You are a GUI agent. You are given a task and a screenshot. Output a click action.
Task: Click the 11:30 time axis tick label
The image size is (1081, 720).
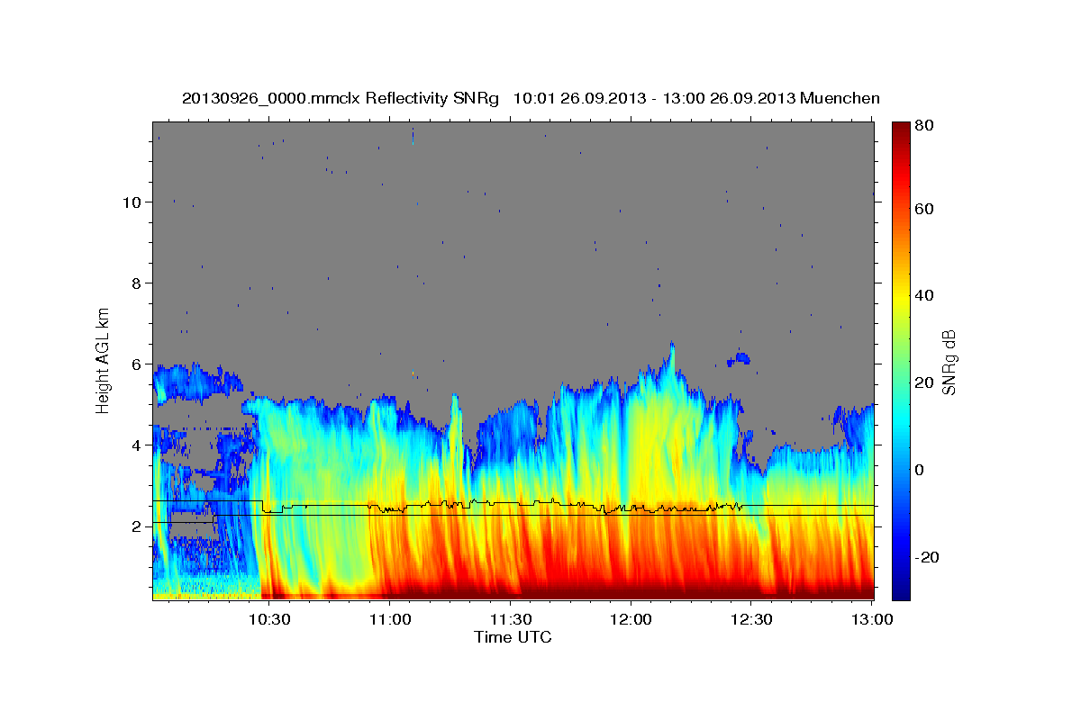click(x=510, y=619)
